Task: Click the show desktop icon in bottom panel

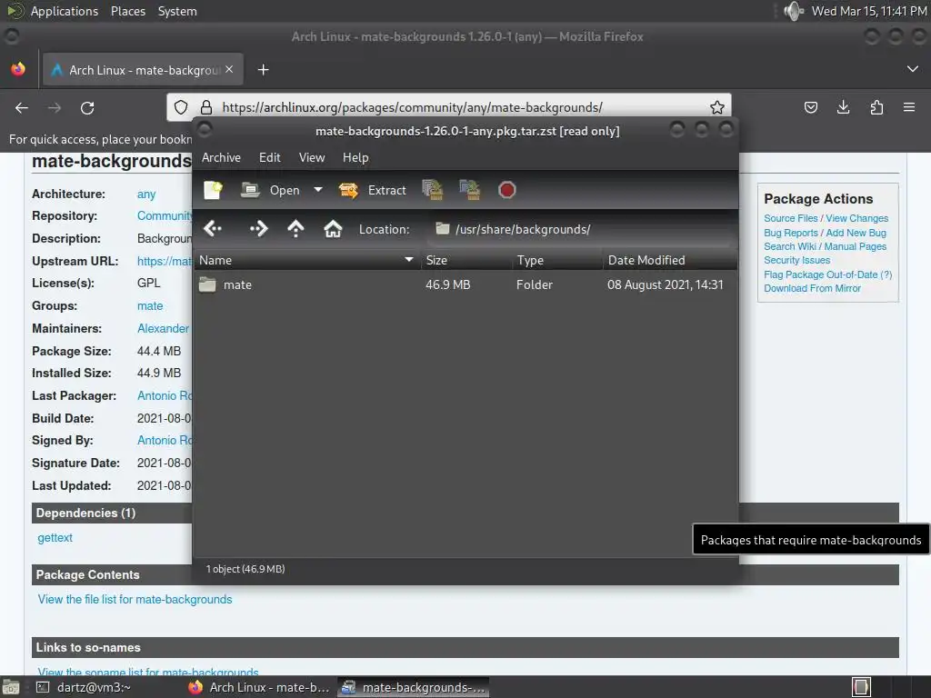Action: pos(11,687)
